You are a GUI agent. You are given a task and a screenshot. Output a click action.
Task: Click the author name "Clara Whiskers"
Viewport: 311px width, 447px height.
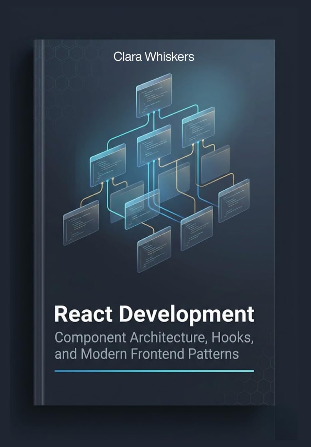click(154, 57)
